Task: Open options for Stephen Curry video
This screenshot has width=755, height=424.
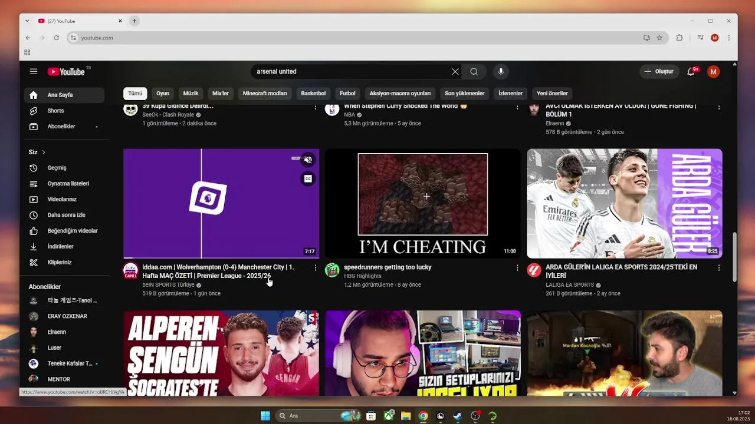Action: pos(517,107)
